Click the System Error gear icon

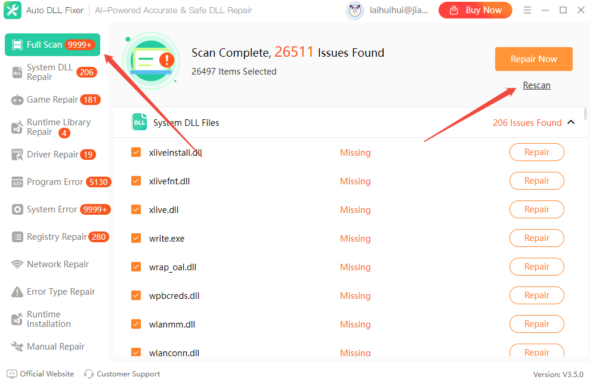pos(17,209)
